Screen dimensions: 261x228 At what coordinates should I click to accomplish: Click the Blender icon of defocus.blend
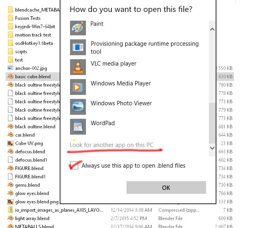(x=10, y=151)
